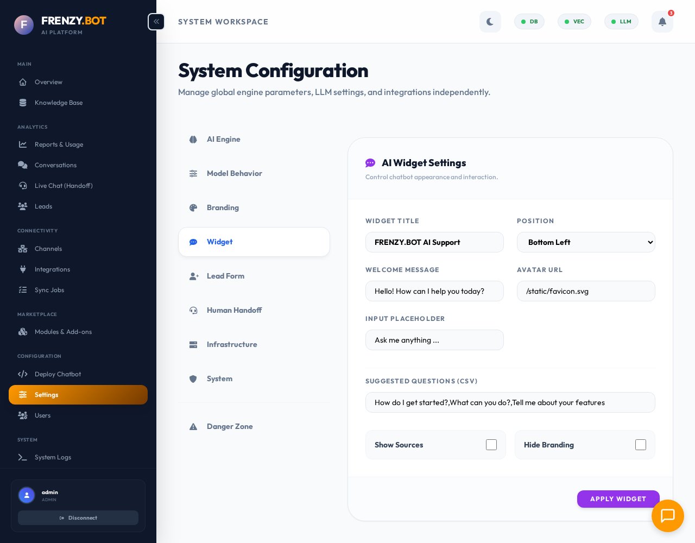This screenshot has height=543, width=695.
Task: Open the Position dropdown set to Bottom Left
Action: pos(586,242)
